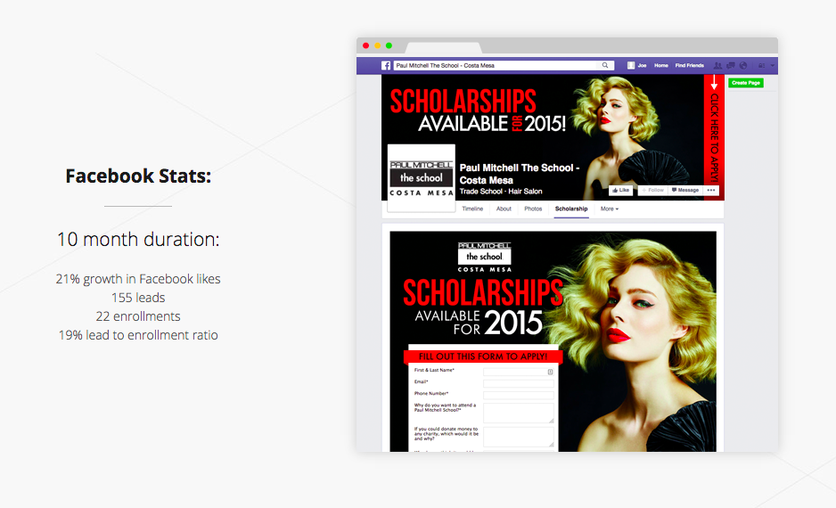Click the Phone Number input field

coord(518,395)
